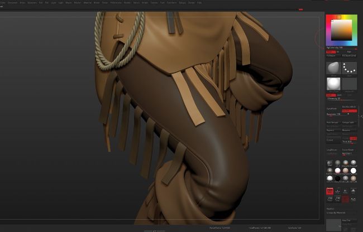Activate the red Edit mode icon

[x=329, y=191]
